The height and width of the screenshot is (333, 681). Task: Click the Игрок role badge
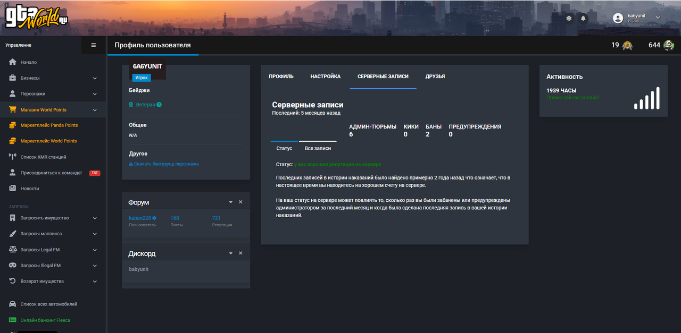(x=142, y=78)
